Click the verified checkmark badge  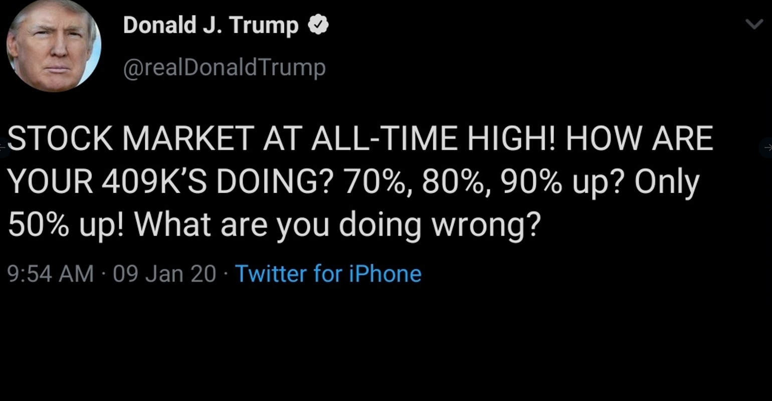pos(317,25)
